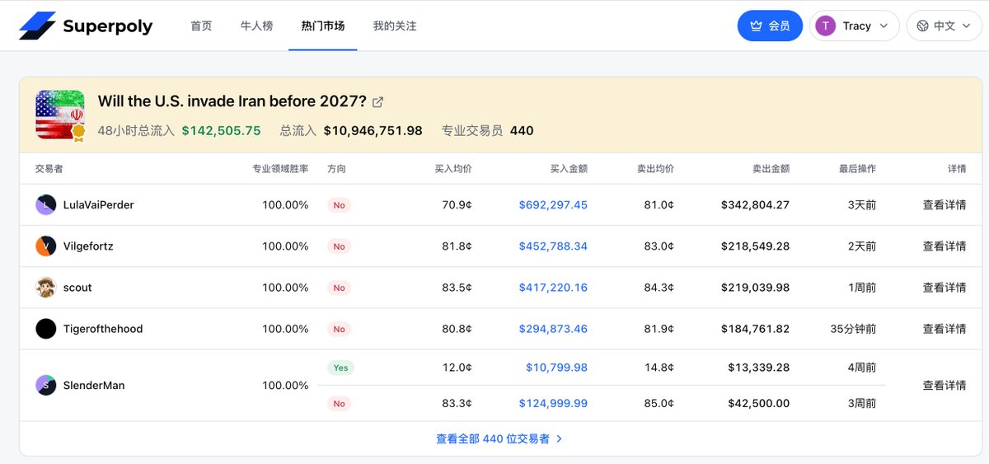Click the 买入金额 column header

(x=569, y=168)
